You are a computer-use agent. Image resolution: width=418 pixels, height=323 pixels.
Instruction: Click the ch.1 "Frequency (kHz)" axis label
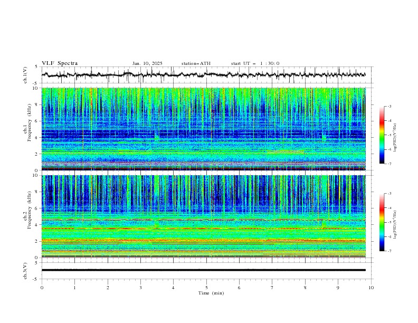point(30,122)
